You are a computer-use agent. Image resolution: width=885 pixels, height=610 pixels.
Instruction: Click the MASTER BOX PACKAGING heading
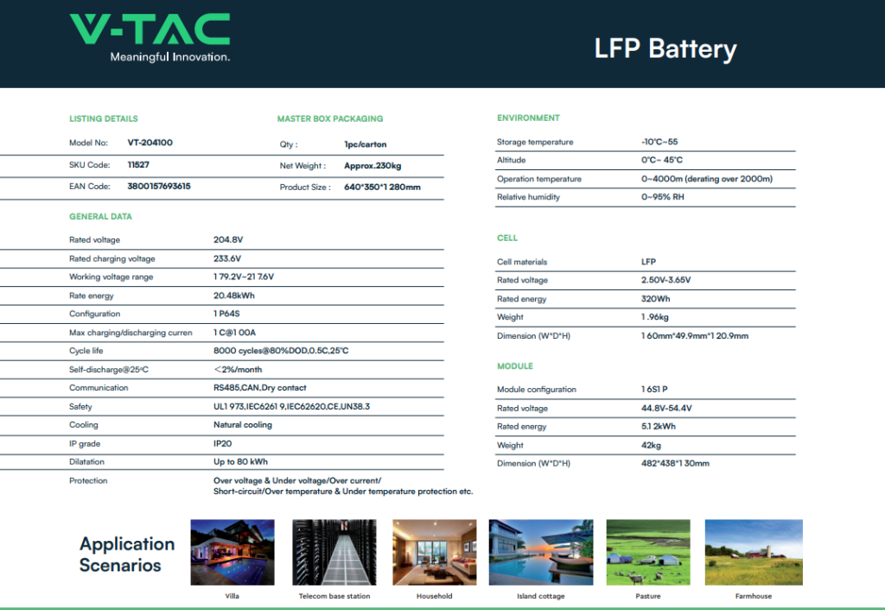coord(329,119)
